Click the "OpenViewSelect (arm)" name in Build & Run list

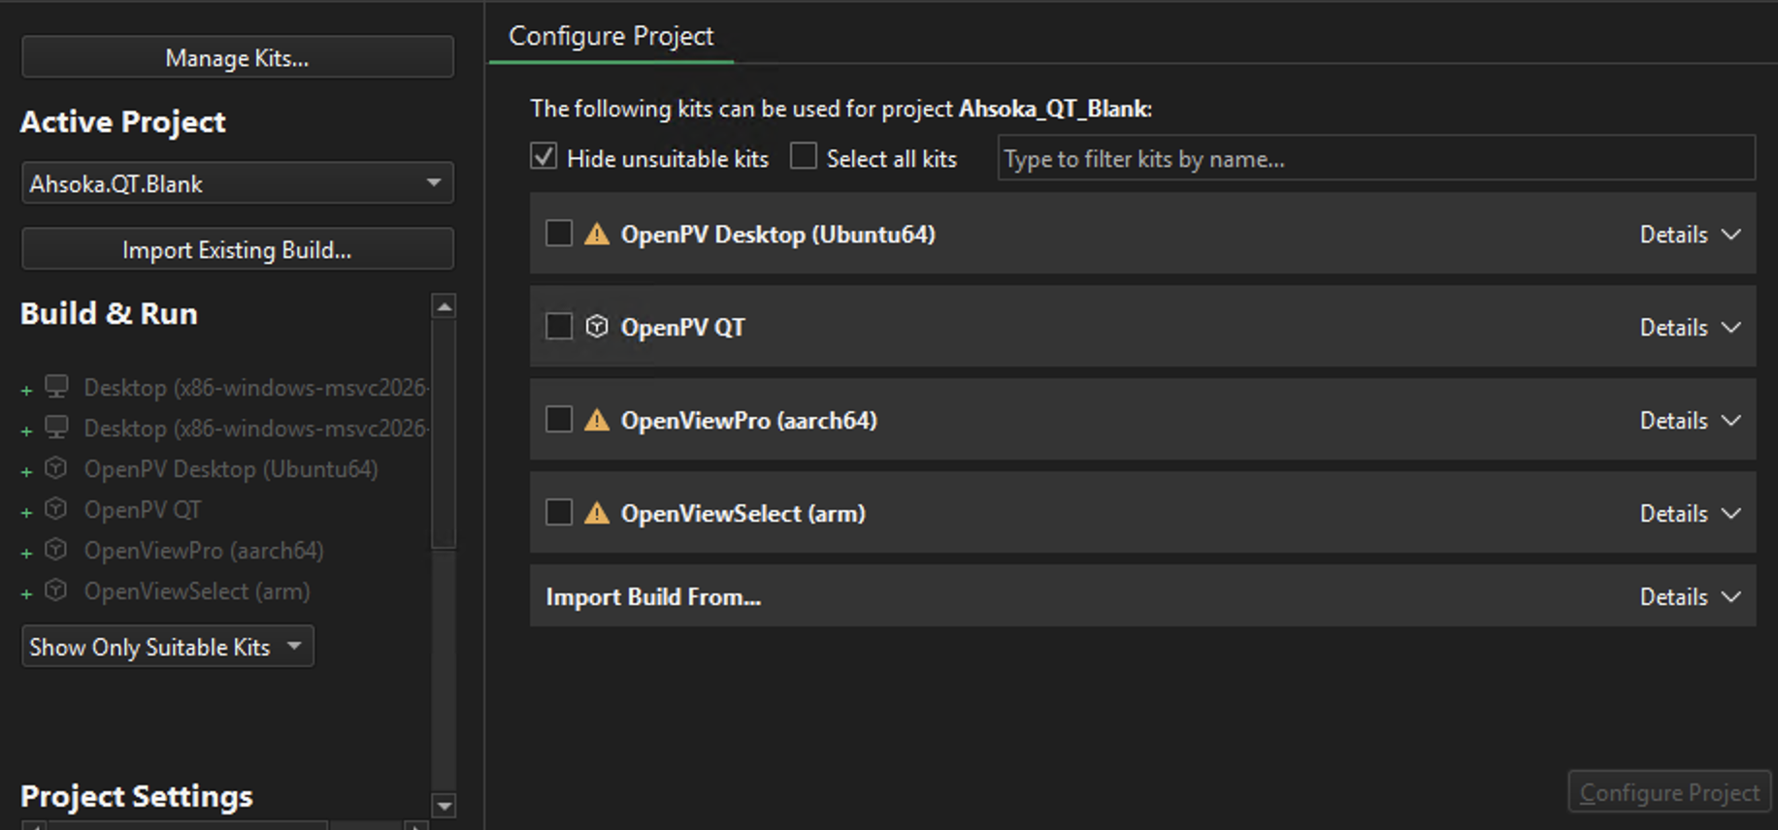(x=197, y=591)
